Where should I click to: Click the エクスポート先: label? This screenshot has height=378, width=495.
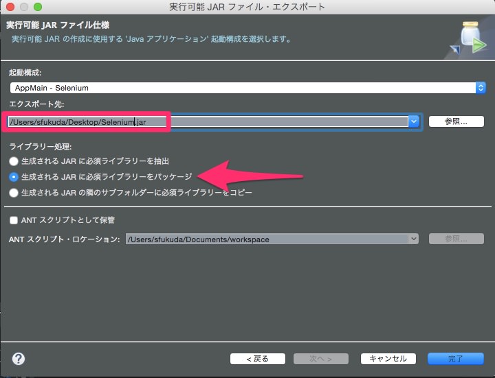pyautogui.click(x=36, y=104)
